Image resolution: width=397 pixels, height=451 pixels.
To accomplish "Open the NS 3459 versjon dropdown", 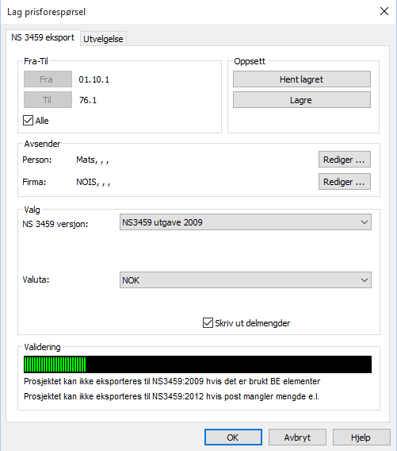I will point(246,222).
